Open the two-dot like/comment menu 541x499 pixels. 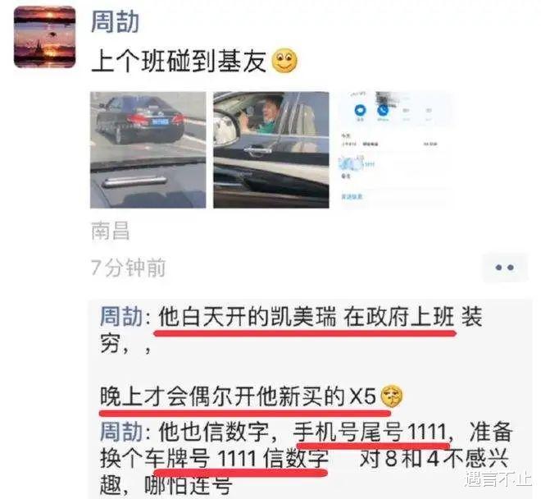click(x=505, y=267)
